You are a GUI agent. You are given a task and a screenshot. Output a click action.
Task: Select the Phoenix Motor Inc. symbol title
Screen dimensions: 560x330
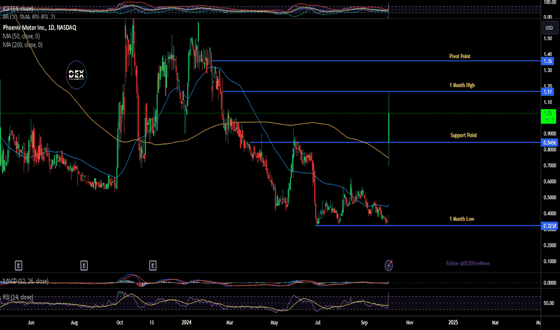pos(39,28)
